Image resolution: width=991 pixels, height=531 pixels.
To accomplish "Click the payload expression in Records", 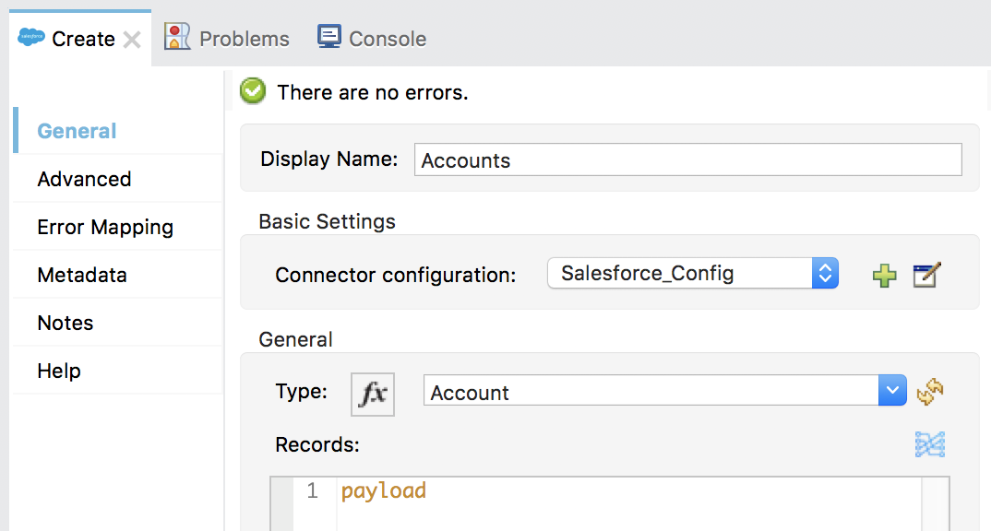I will 384,490.
